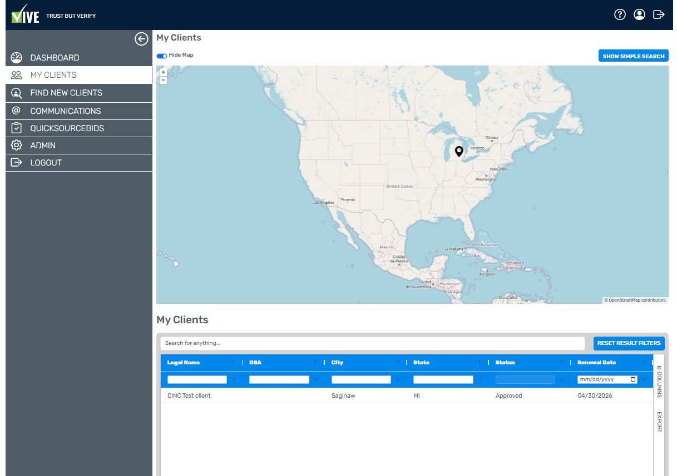Image resolution: width=677 pixels, height=476 pixels.
Task: Open the City column menu
Action: click(x=398, y=363)
